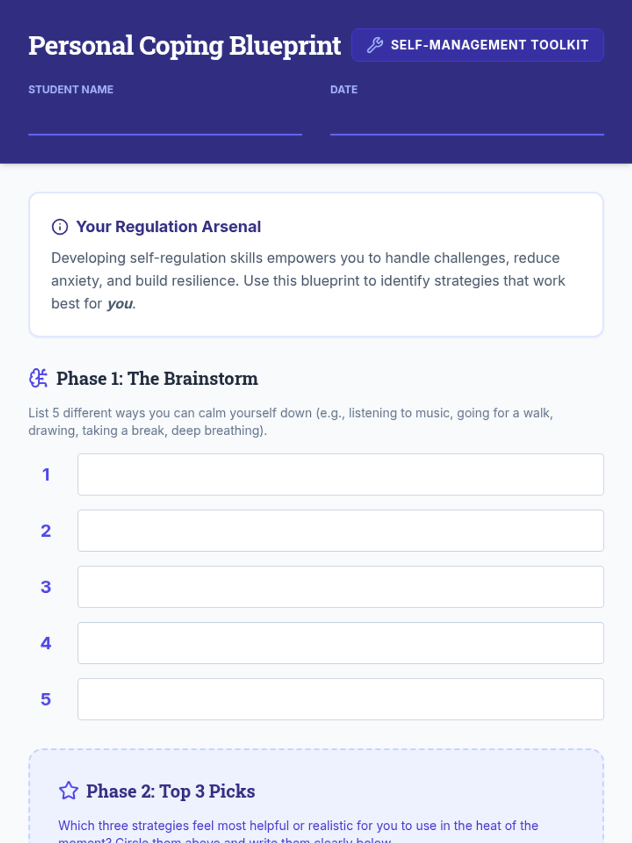Click the Personal Coping Blueprint title
The image size is (632, 843).
coord(184,45)
